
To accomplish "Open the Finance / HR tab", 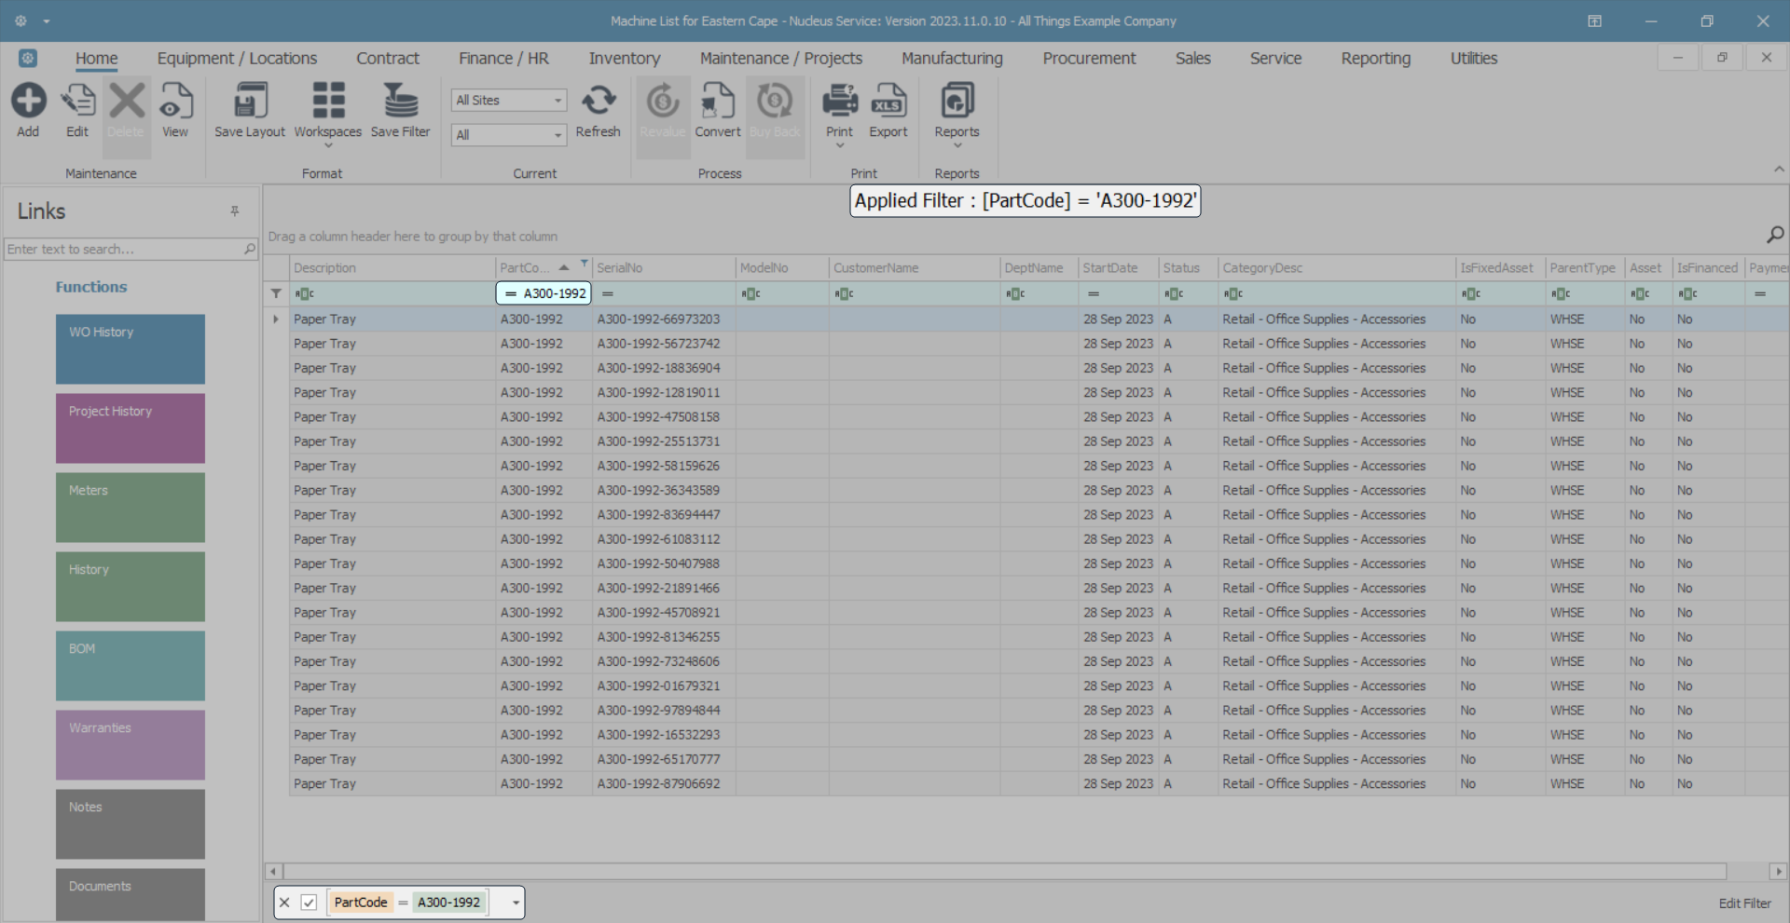I will [503, 59].
